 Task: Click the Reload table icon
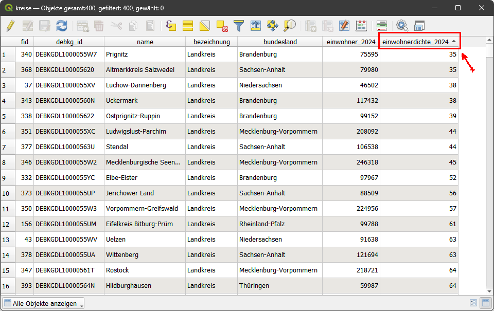62,25
